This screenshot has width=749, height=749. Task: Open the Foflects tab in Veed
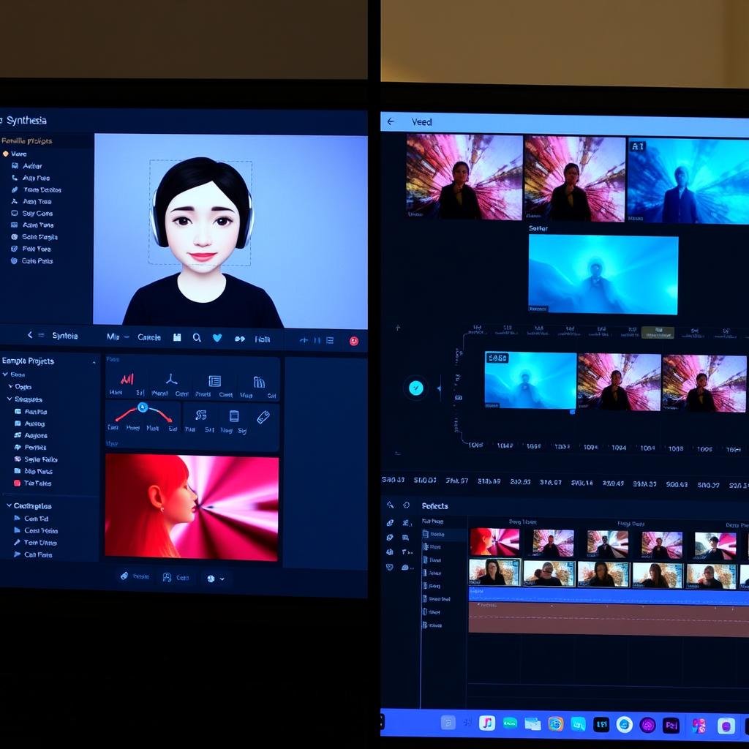(x=434, y=505)
